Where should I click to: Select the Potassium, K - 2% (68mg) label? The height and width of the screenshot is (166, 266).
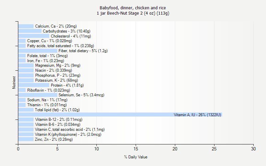point(57,80)
